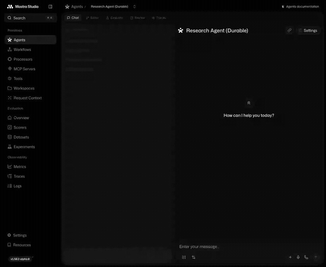Open Workflows in the sidebar
The width and height of the screenshot is (326, 267).
point(31,49)
